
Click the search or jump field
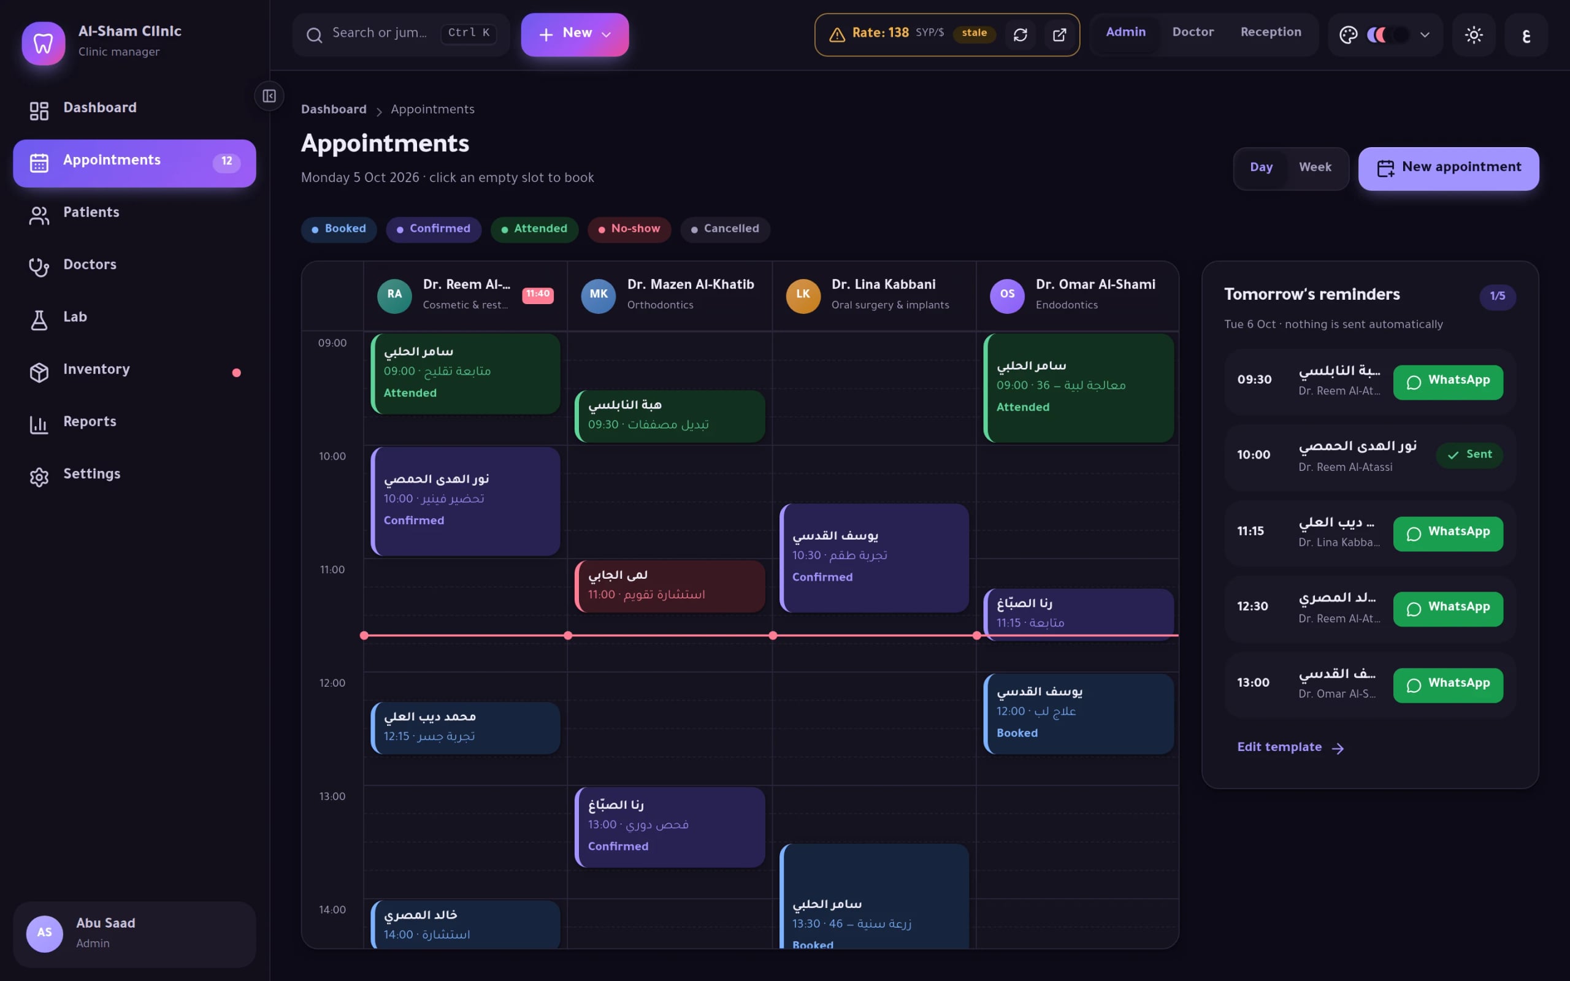pos(401,34)
